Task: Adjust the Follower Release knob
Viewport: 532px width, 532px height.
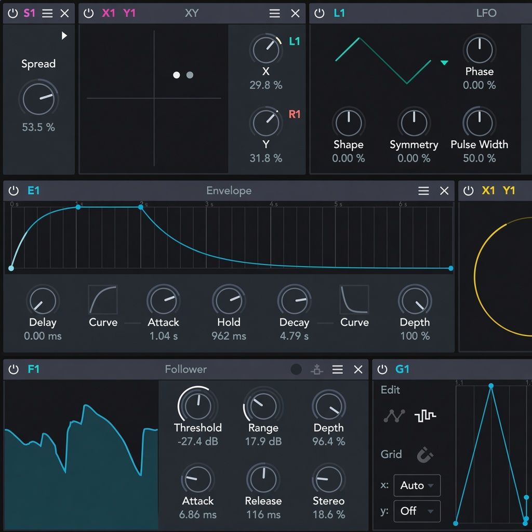Action: click(263, 478)
